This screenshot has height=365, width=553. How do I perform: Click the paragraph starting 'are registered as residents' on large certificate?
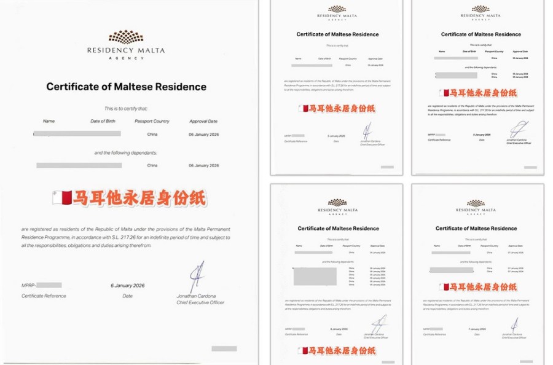[125, 237]
